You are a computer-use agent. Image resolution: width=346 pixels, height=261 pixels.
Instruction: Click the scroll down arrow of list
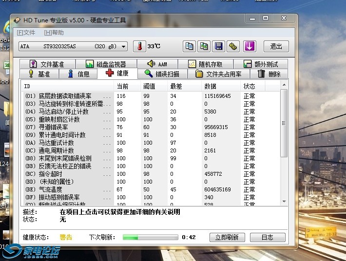tap(284, 201)
